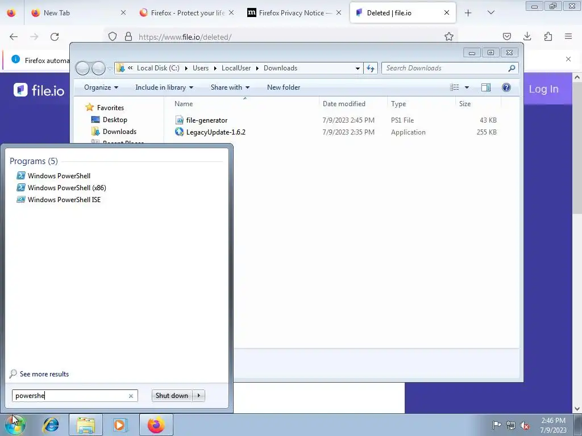This screenshot has height=436, width=582.
Task: Bookmark this page with the star
Action: [x=449, y=36]
